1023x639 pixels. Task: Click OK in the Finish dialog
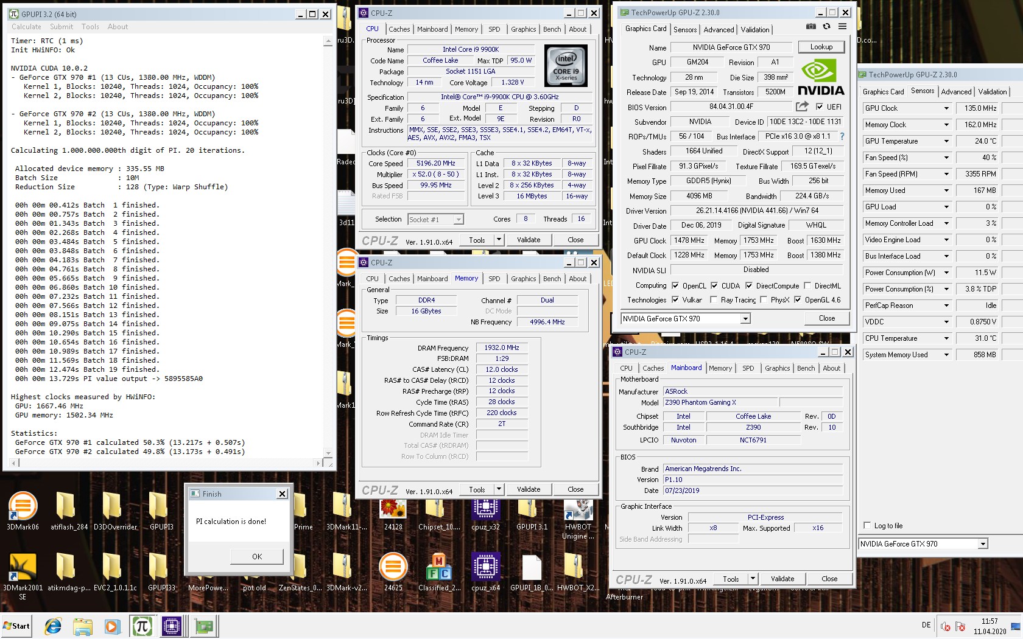(257, 556)
